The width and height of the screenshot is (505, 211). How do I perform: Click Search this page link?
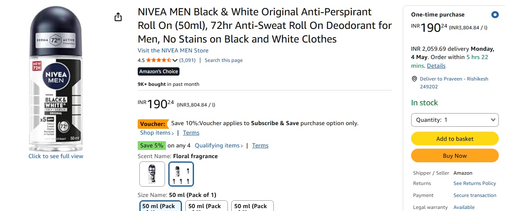click(223, 60)
